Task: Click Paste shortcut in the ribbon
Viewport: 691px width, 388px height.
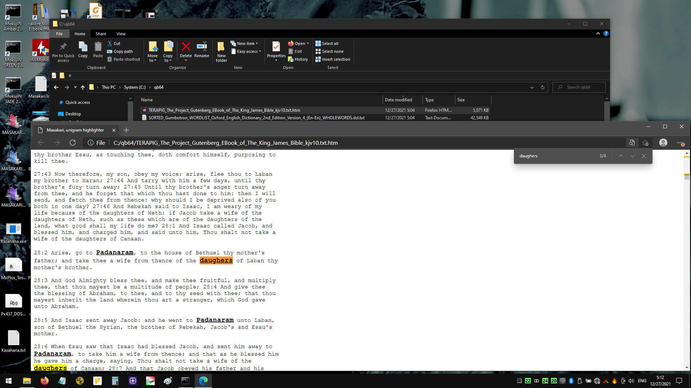Action: (123, 59)
